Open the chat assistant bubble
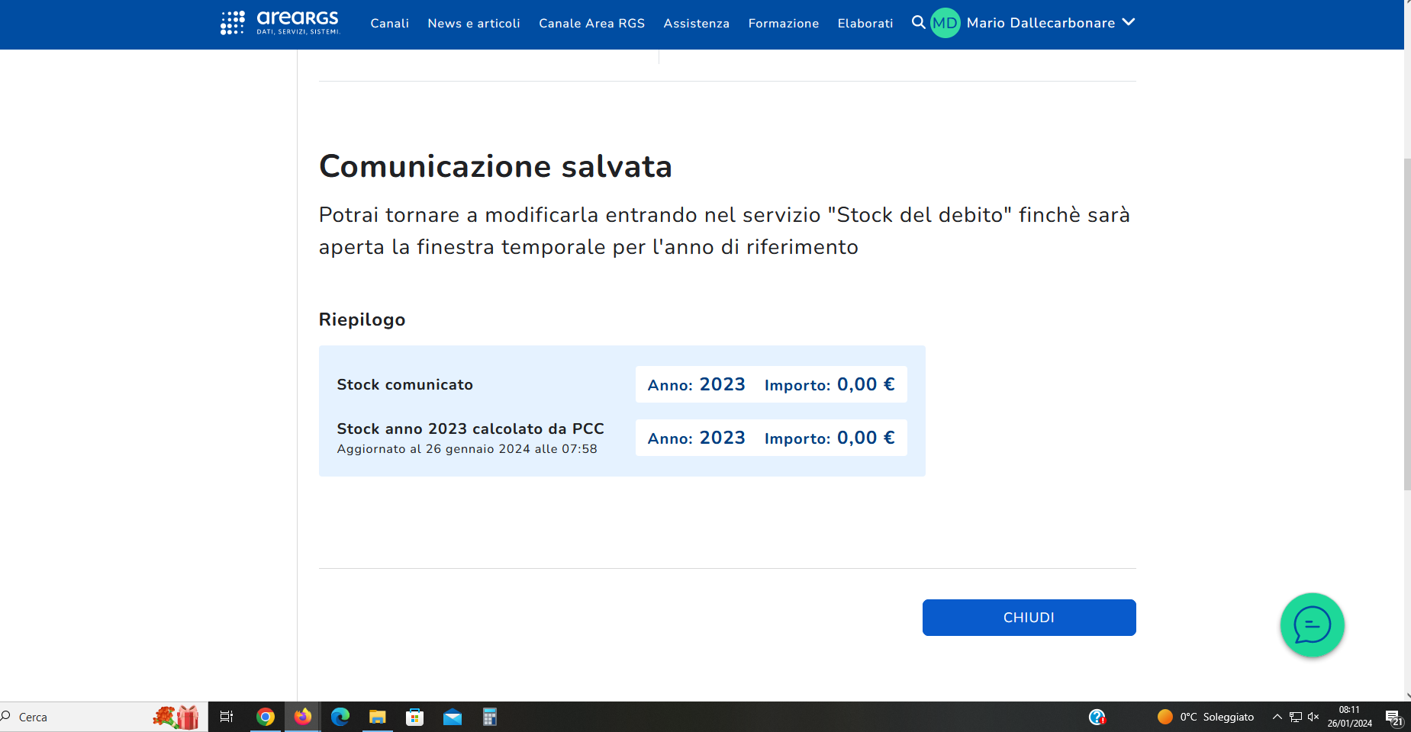The height and width of the screenshot is (732, 1411). point(1311,625)
